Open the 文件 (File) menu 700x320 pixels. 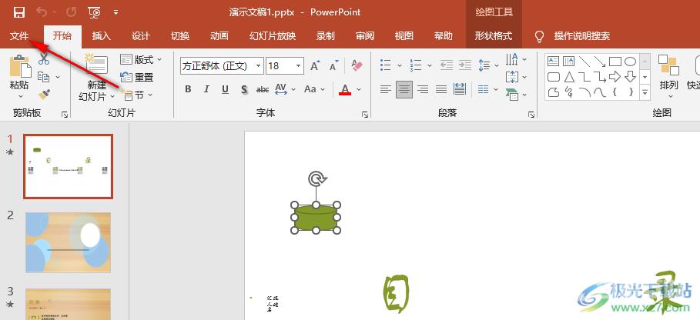pyautogui.click(x=19, y=36)
